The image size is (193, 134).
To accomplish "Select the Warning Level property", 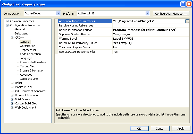I will point(85,39).
